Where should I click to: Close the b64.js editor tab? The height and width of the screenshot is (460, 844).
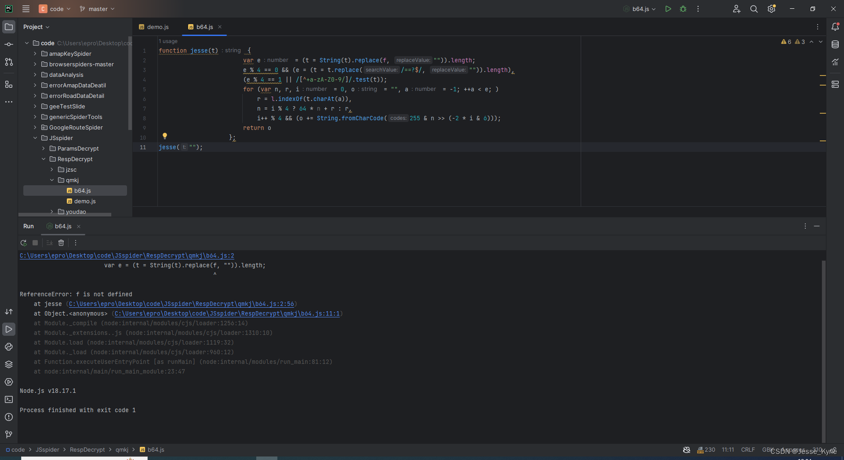[x=220, y=27]
